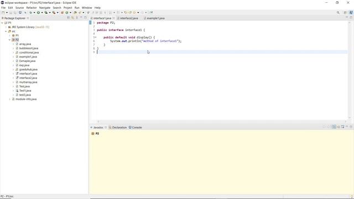This screenshot has width=354, height=199.
Task: Click the Save All toolbar icon
Action: pyautogui.click(x=15, y=13)
